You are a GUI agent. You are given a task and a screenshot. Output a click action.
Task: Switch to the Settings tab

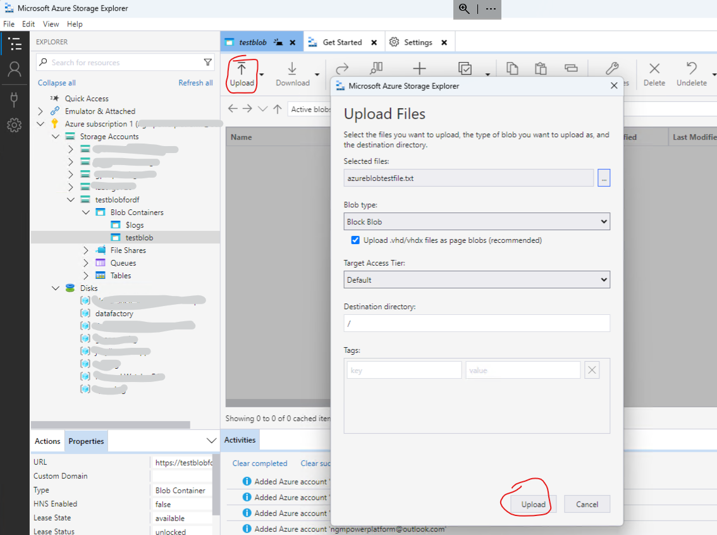tap(418, 42)
